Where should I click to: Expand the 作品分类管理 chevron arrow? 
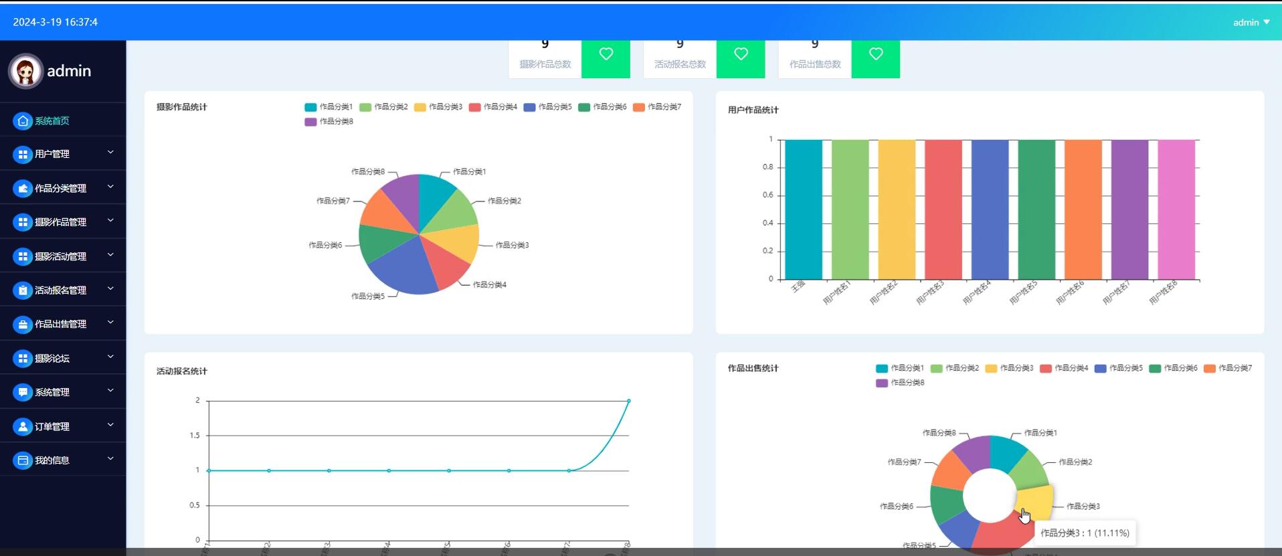(x=110, y=187)
